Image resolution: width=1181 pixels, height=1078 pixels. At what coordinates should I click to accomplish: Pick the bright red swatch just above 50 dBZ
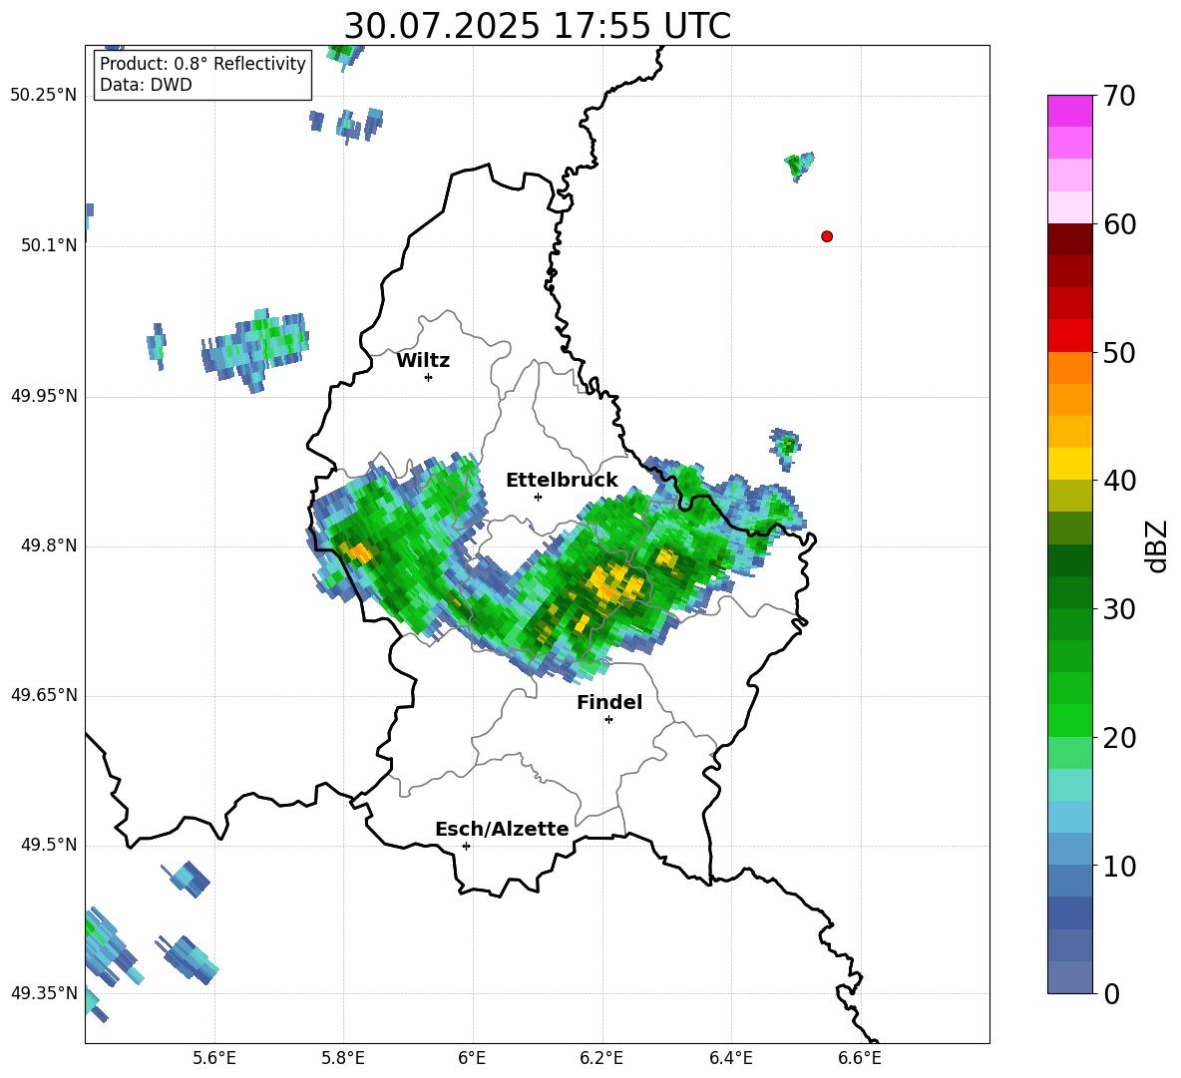(x=1069, y=336)
